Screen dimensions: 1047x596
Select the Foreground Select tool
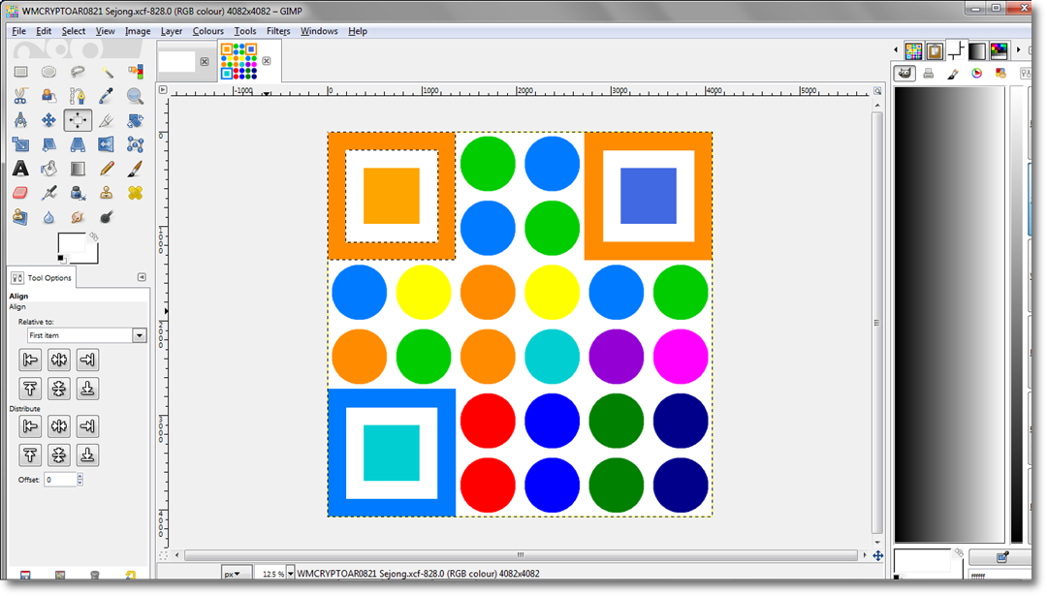point(48,96)
